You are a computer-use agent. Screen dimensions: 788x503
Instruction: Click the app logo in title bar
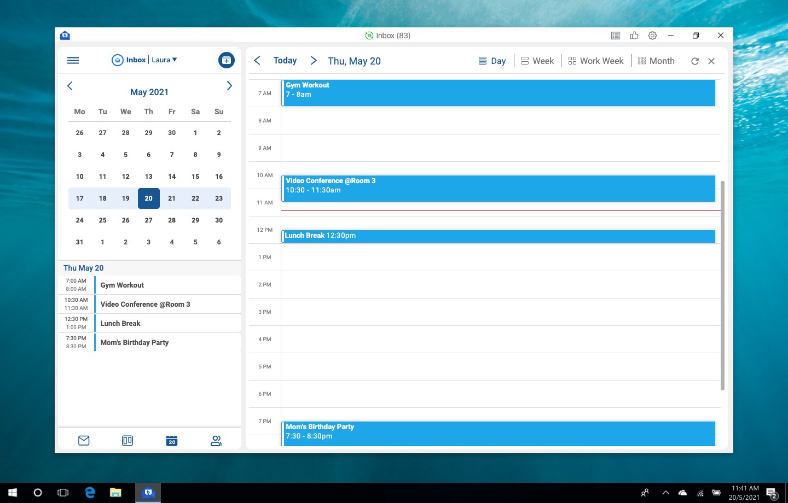[x=65, y=36]
